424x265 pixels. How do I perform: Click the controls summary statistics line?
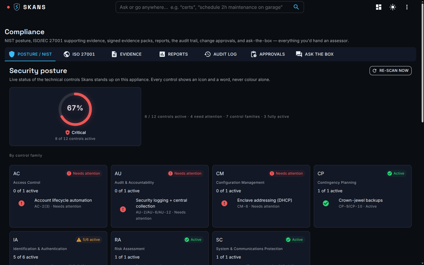[x=217, y=117]
